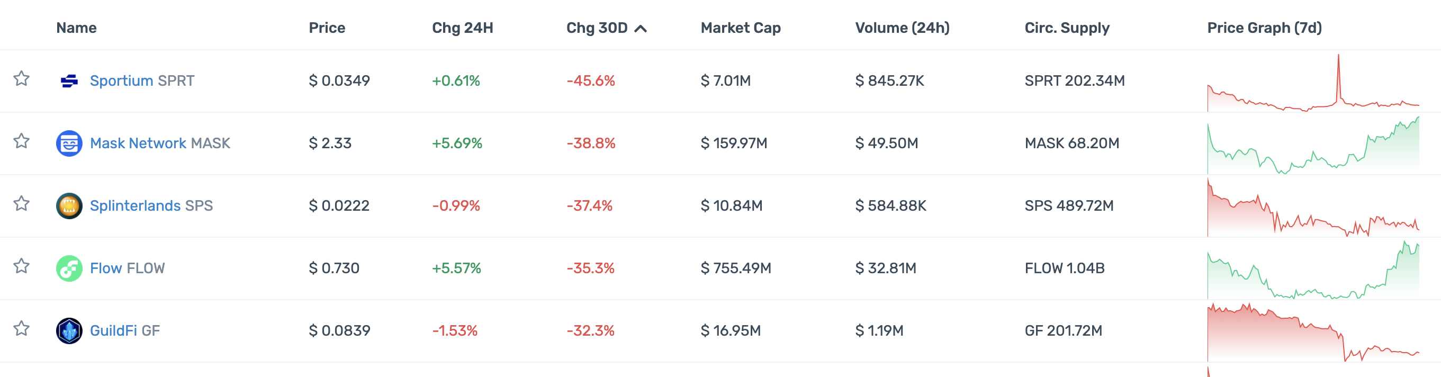This screenshot has height=377, width=1441.
Task: Click the Splinterlands coin logo icon
Action: pos(69,206)
